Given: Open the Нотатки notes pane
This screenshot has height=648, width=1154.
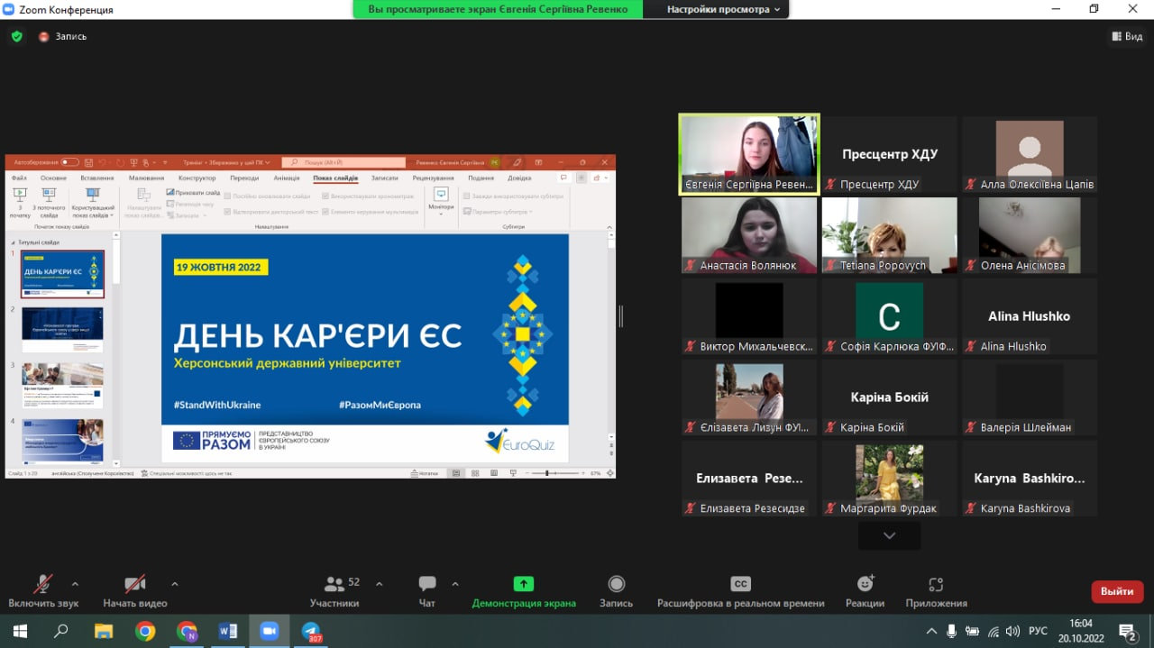Looking at the screenshot, I should [425, 473].
